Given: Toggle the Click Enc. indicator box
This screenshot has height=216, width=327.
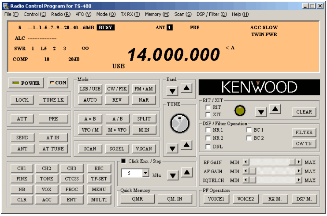Looking at the screenshot, I should click(123, 161).
